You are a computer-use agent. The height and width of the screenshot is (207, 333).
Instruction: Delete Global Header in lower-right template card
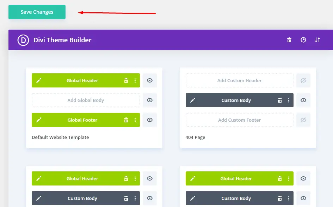coord(280,178)
